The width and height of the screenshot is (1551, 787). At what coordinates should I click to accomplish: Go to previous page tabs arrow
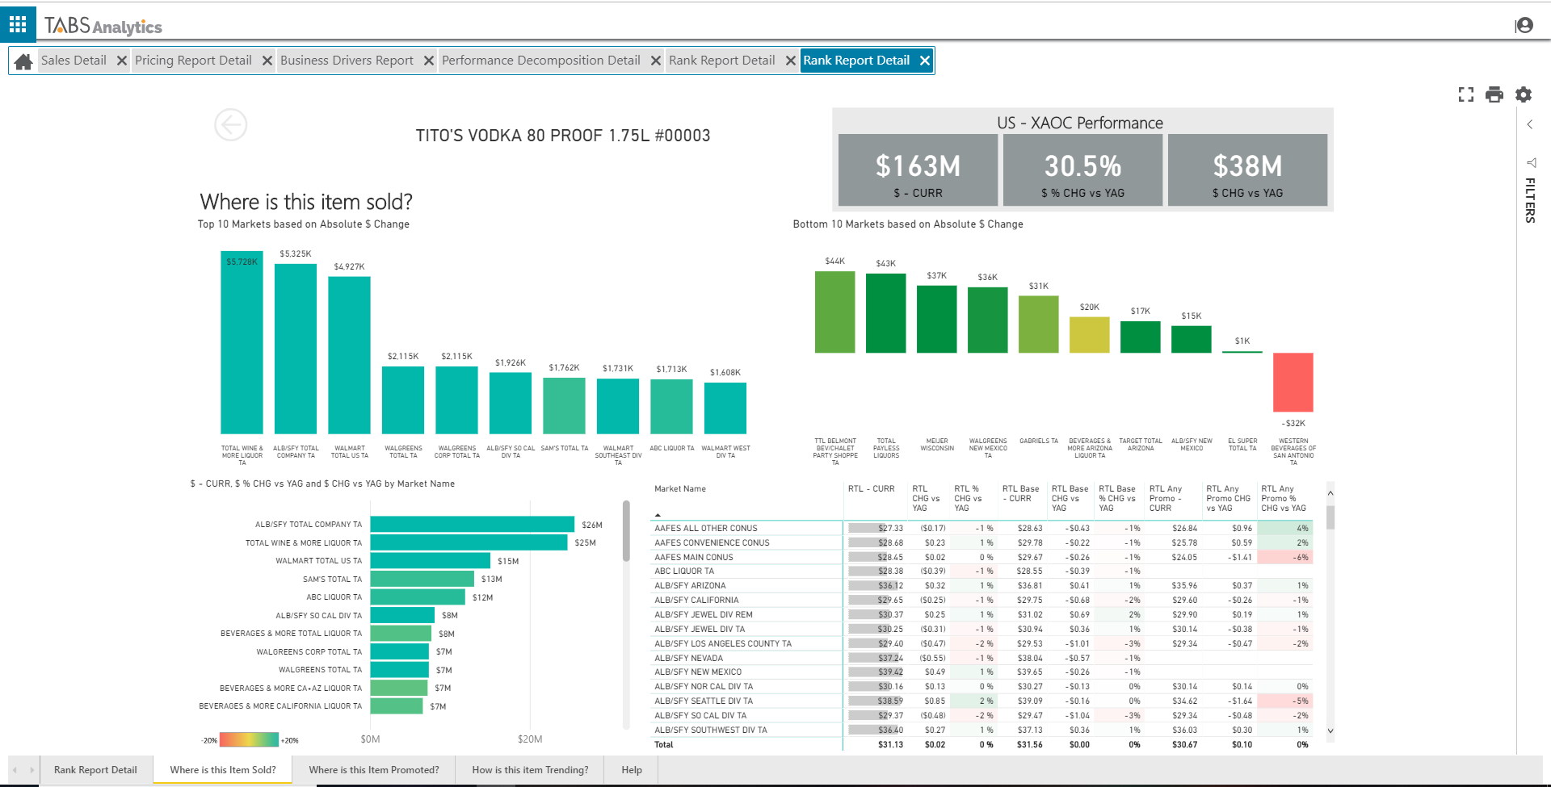15,770
